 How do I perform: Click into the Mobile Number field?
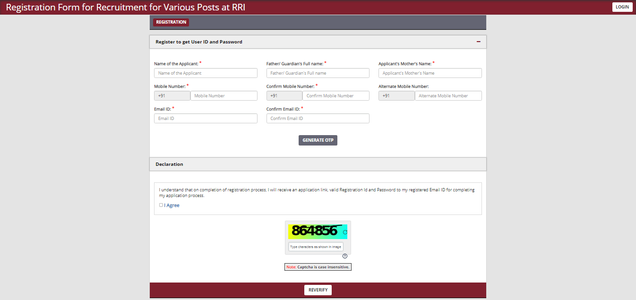point(223,96)
